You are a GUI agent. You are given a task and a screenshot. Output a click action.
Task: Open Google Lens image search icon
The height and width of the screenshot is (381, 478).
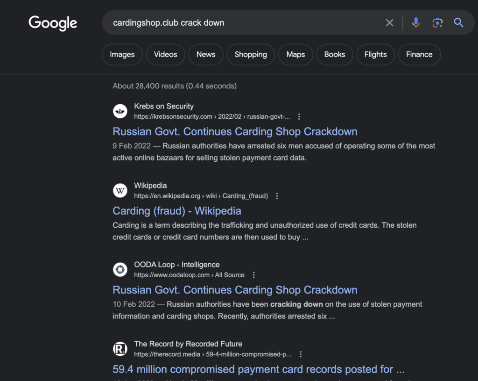point(437,22)
